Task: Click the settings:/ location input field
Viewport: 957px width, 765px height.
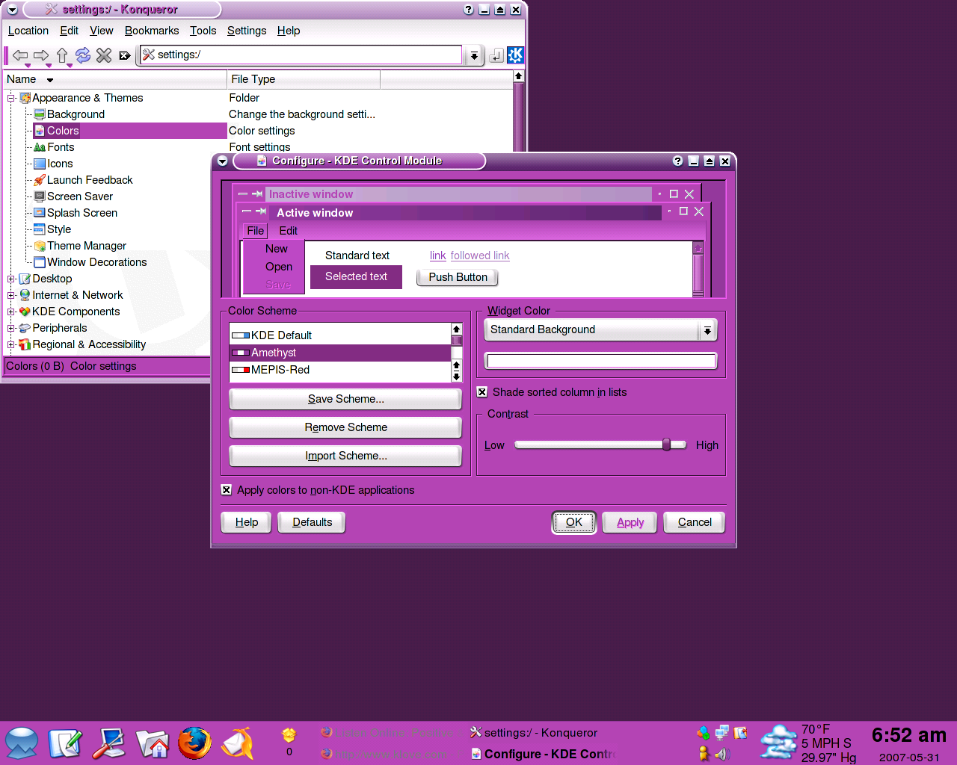Action: [x=301, y=55]
